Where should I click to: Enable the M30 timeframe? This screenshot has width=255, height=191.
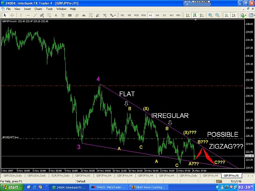click(143, 15)
